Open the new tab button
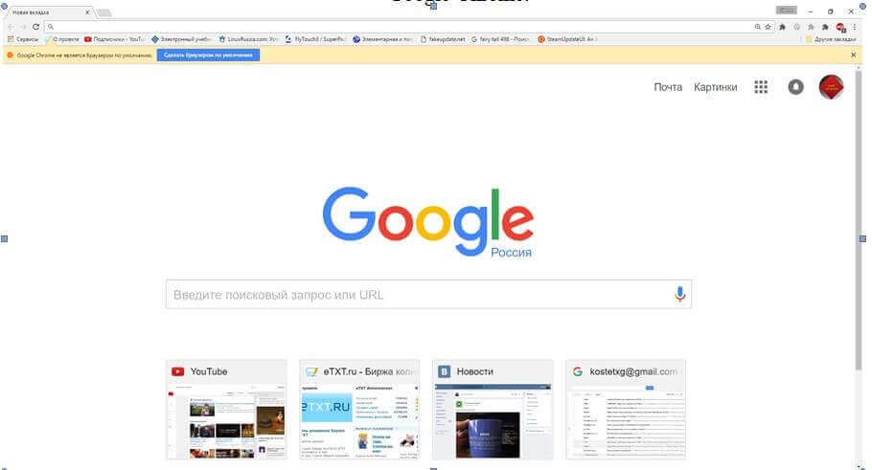Image resolution: width=872 pixels, height=470 pixels. coord(103,12)
